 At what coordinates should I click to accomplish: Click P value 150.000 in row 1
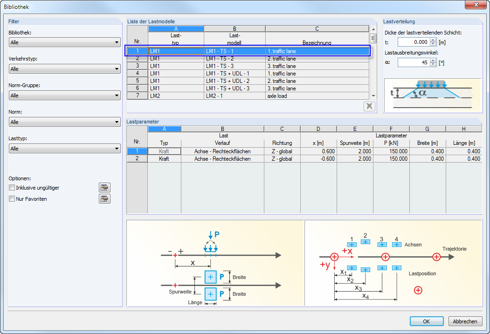point(391,151)
